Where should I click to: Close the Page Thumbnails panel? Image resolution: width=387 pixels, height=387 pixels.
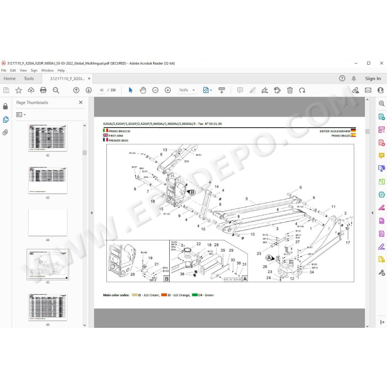(81, 102)
